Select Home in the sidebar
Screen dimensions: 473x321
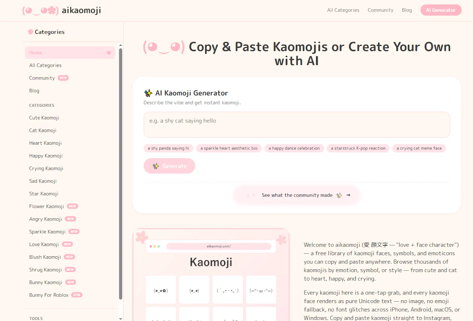[x=70, y=53]
